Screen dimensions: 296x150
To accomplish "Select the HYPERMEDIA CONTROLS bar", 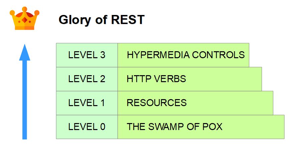I will [x=183, y=55].
